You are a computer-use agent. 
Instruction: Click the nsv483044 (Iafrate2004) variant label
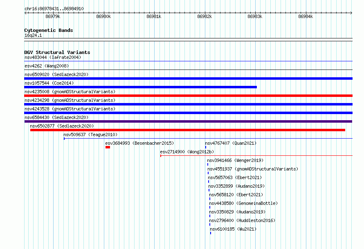(x=53, y=57)
